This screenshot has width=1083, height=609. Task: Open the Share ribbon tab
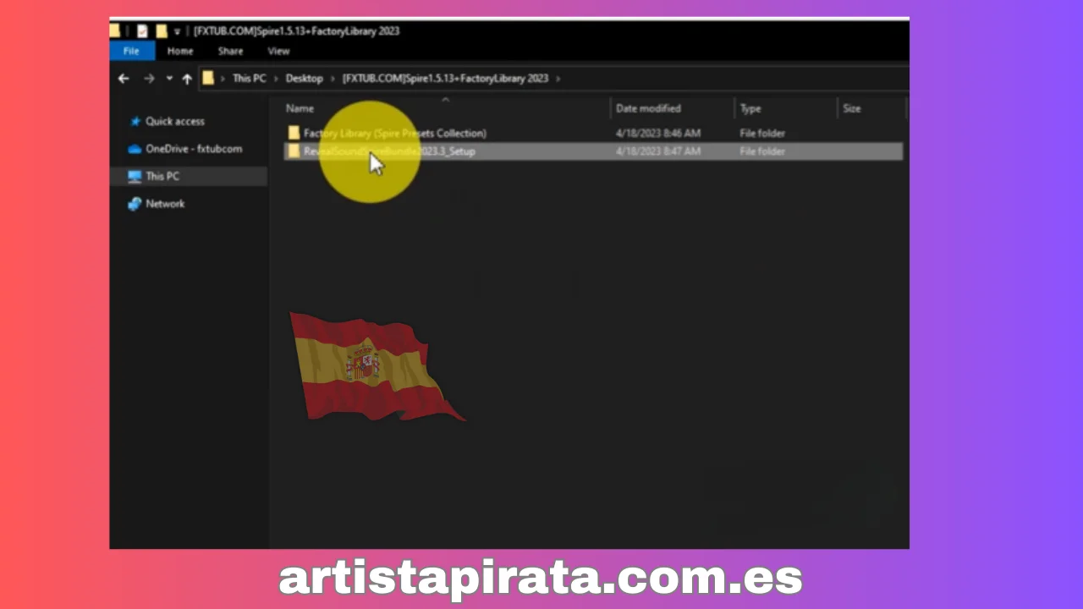pyautogui.click(x=230, y=51)
